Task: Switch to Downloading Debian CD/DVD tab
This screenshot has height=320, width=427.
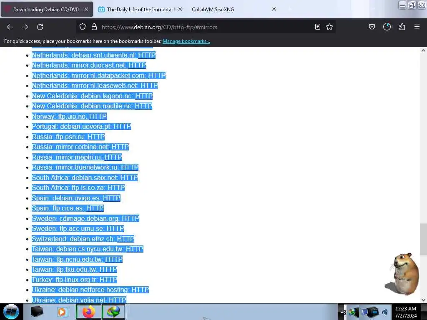Action: [x=47, y=10]
